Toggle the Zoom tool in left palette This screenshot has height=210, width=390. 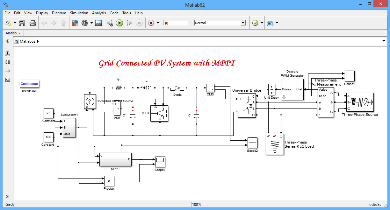(8, 53)
